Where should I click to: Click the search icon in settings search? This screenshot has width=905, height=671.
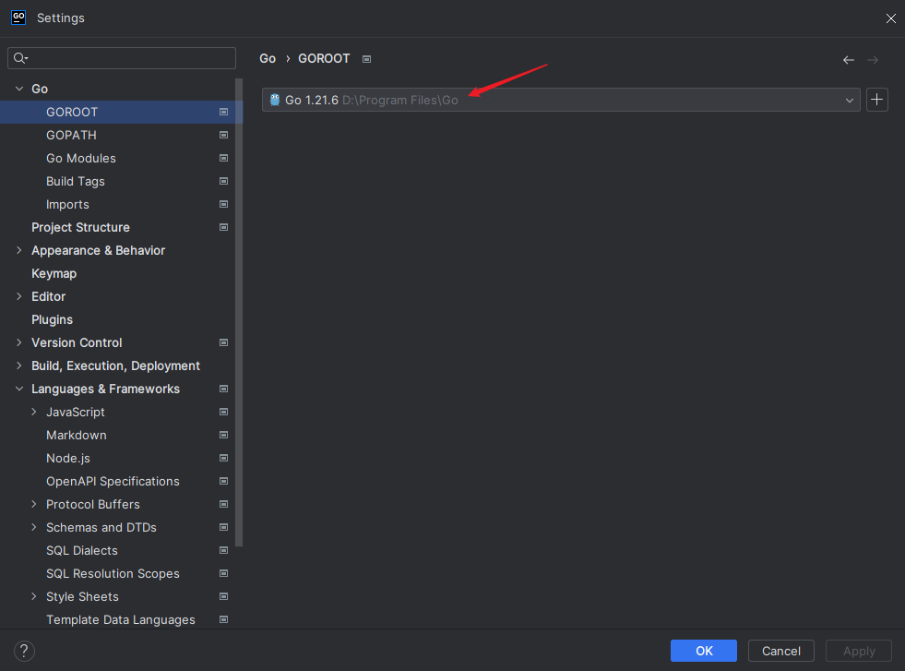19,59
